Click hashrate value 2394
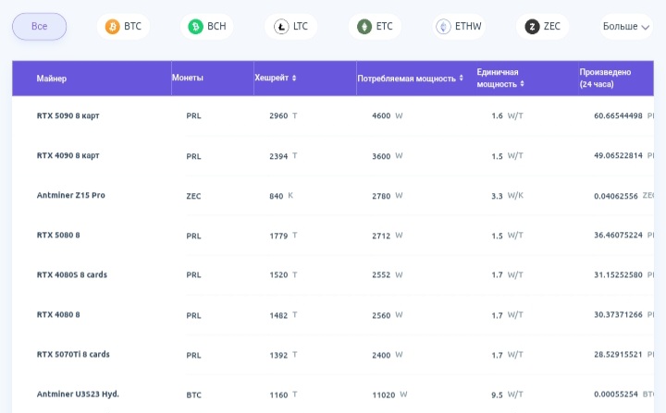666x413 pixels. [x=278, y=156]
